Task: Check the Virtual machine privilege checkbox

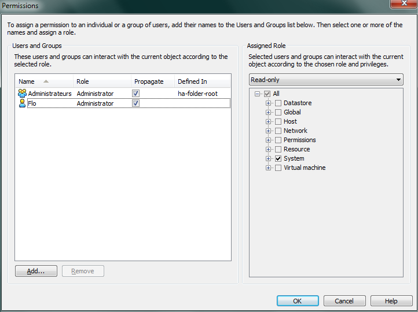Action: click(278, 168)
